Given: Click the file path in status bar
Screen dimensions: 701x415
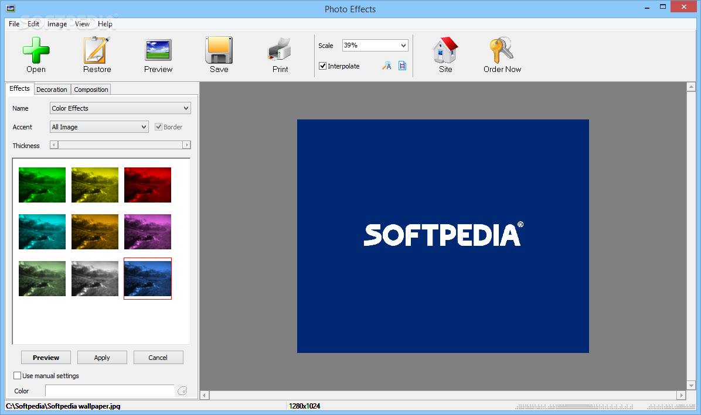Looking at the screenshot, I should pos(63,406).
